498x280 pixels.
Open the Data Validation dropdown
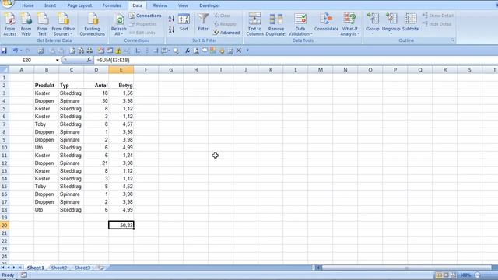click(300, 24)
